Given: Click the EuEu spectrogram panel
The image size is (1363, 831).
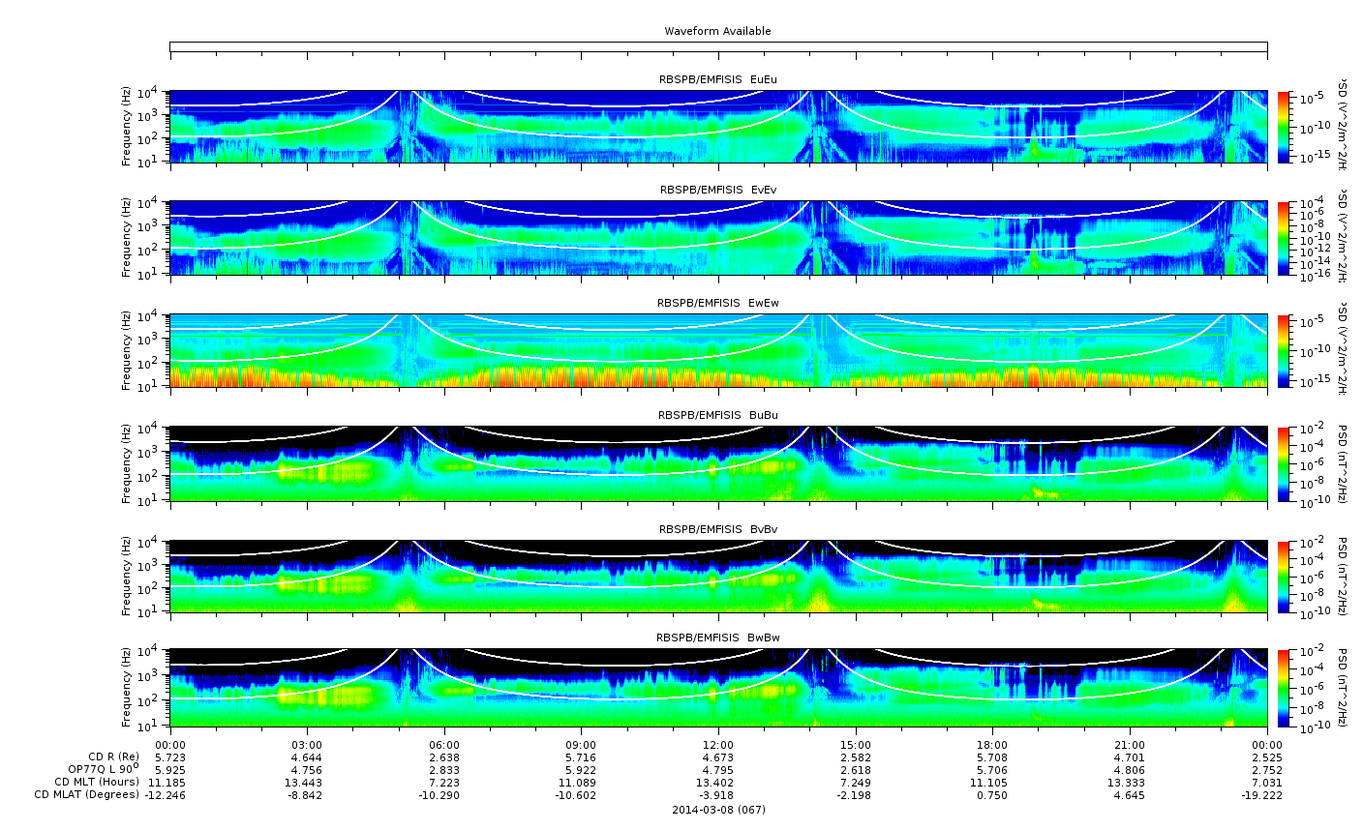Looking at the screenshot, I should click(718, 127).
